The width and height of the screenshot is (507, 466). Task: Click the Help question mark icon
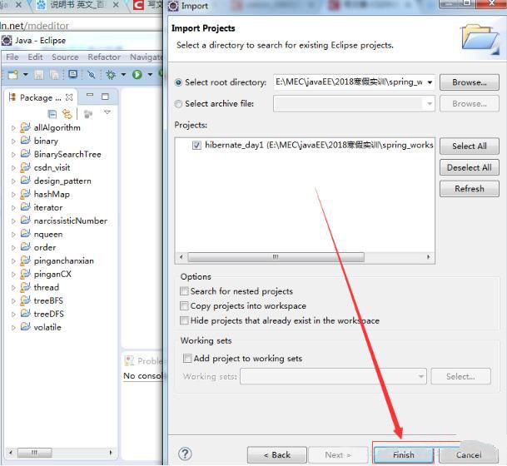pos(185,454)
